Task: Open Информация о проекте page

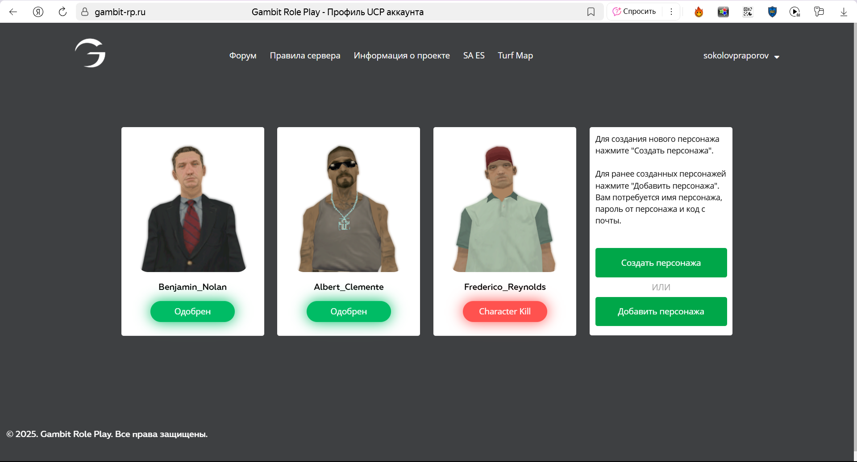Action: pyautogui.click(x=402, y=56)
